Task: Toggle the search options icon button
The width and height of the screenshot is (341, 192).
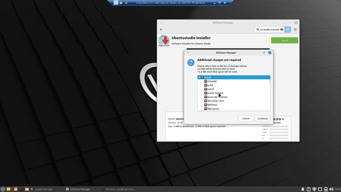Action: 288,30
